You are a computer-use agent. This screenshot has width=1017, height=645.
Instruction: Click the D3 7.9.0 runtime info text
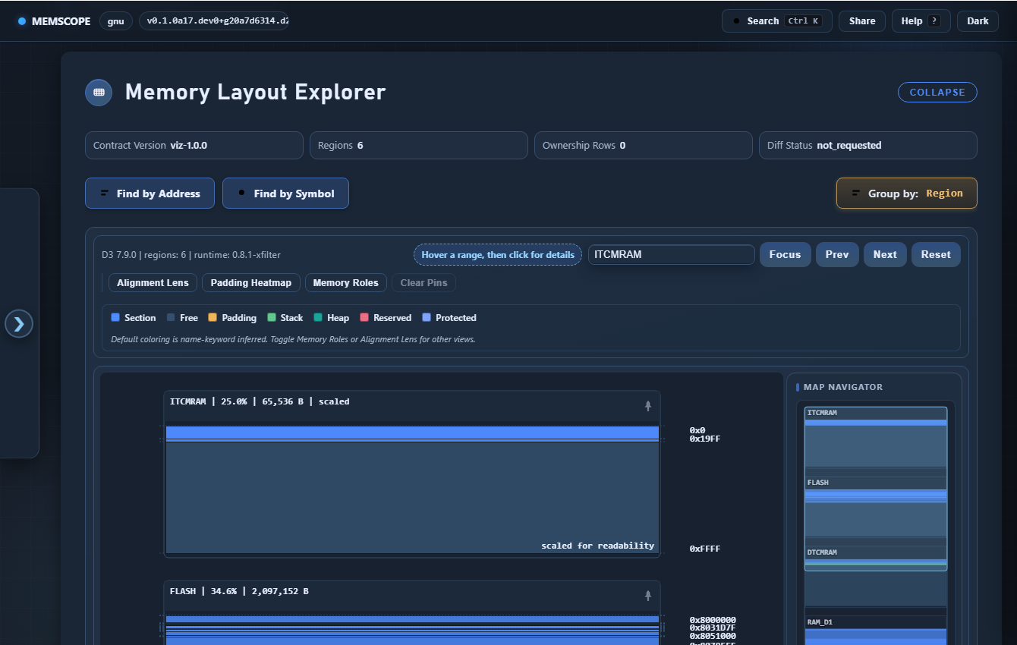click(x=190, y=255)
